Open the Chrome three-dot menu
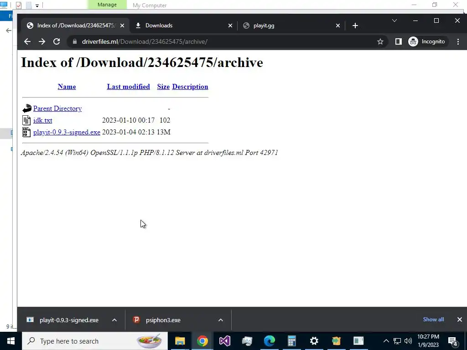 click(458, 41)
